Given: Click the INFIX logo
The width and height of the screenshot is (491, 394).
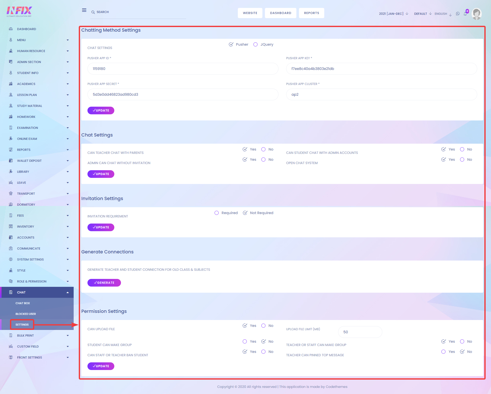Looking at the screenshot, I should [x=19, y=12].
